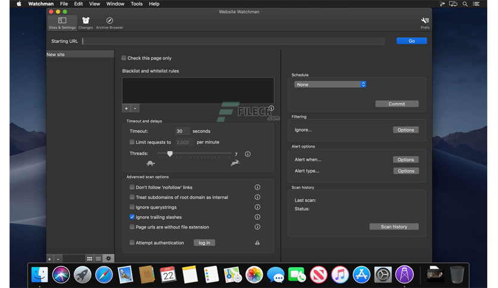Show info for Ignore trailing slashes

click(257, 217)
